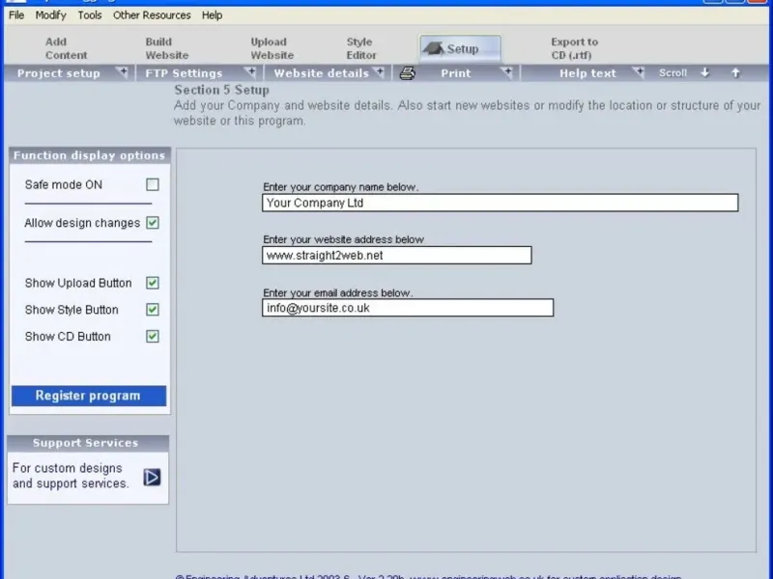Click the printer icon beside Print
The image size is (773, 579).
[x=407, y=73]
